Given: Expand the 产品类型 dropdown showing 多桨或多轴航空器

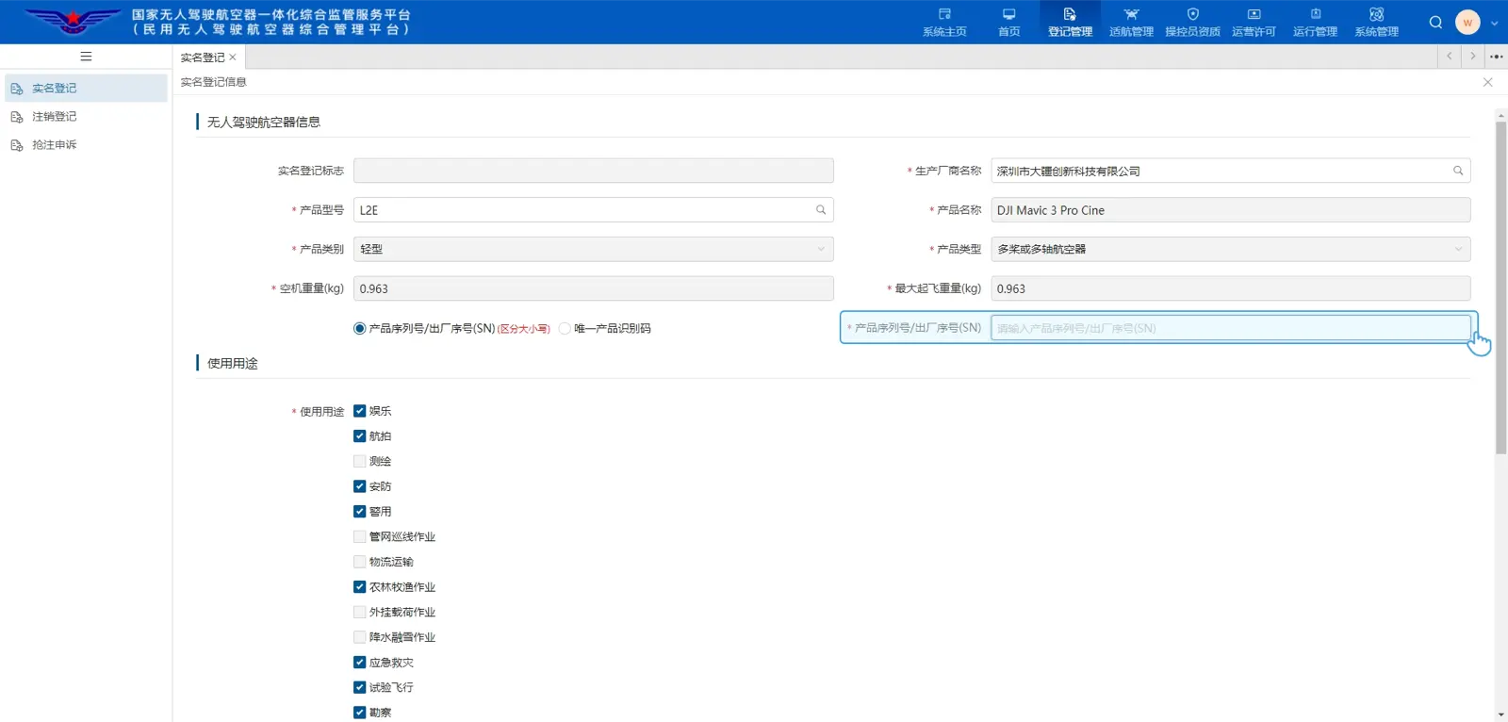Looking at the screenshot, I should click(x=1231, y=249).
